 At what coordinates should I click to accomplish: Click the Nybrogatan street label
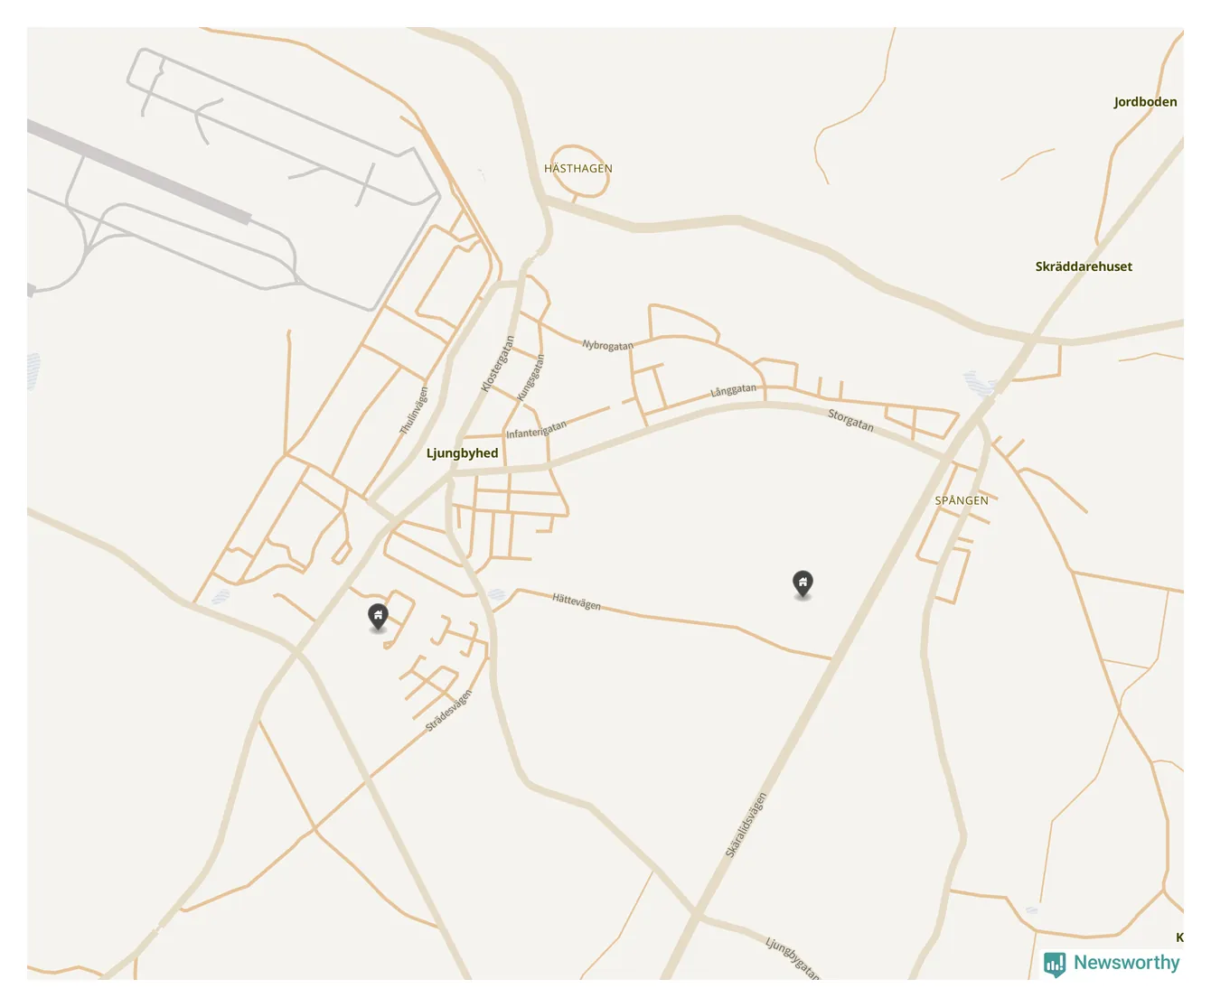607,345
